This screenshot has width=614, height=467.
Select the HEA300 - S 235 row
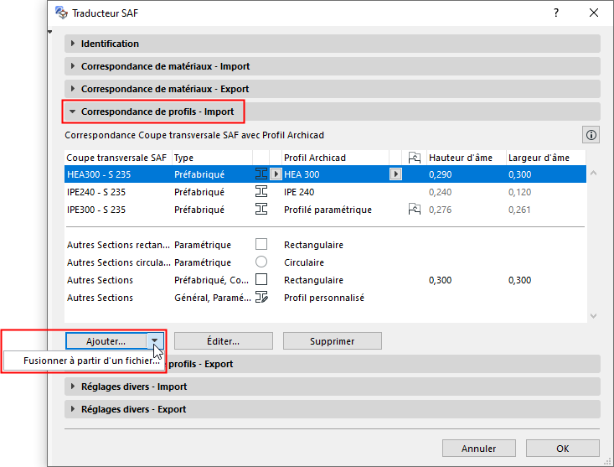(325, 174)
